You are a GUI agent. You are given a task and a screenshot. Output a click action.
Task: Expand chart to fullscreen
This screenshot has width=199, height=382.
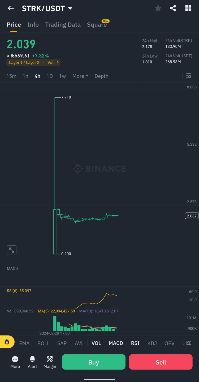(12, 250)
